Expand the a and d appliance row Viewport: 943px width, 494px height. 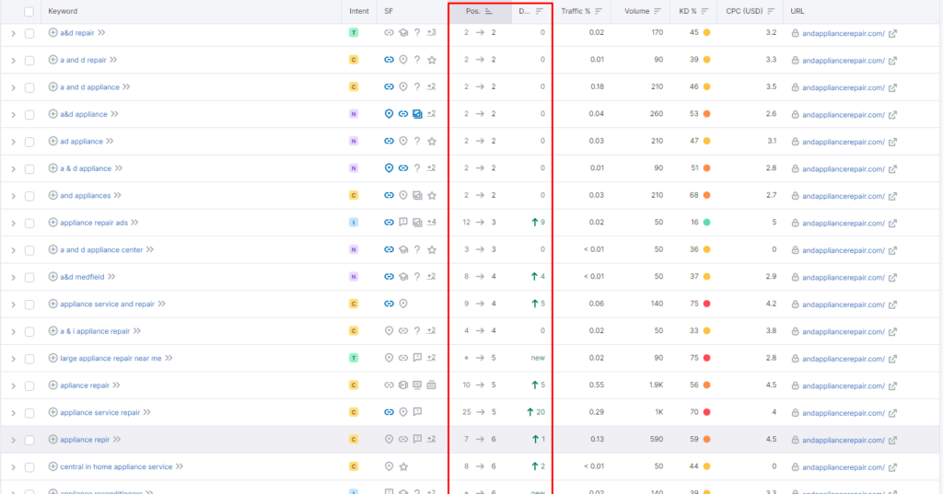click(13, 87)
